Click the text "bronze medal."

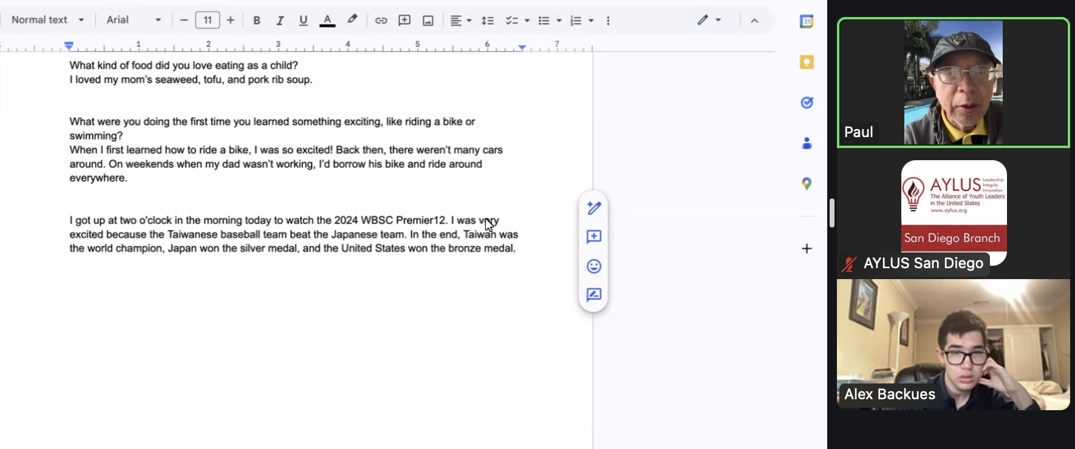pos(482,248)
